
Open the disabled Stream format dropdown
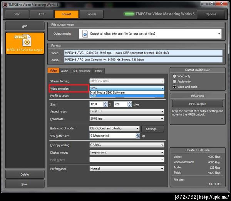127,81
